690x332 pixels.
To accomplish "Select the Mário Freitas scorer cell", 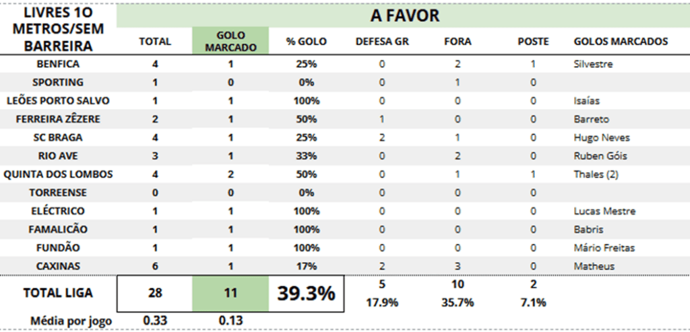I will (604, 248).
